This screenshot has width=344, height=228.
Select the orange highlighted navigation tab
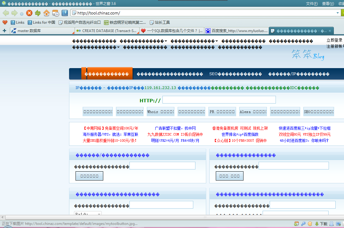107,74
